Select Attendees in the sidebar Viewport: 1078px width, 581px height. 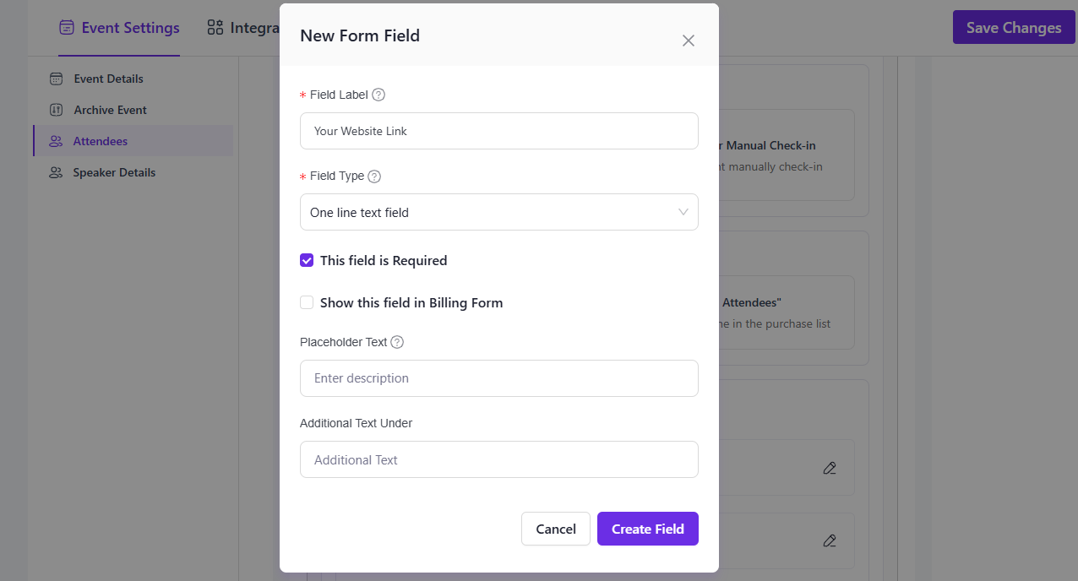[x=100, y=141]
